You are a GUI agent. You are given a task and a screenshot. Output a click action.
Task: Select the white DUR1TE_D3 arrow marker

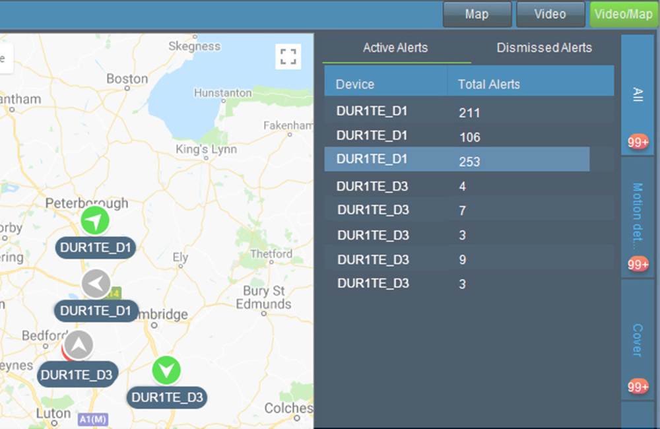coord(77,345)
